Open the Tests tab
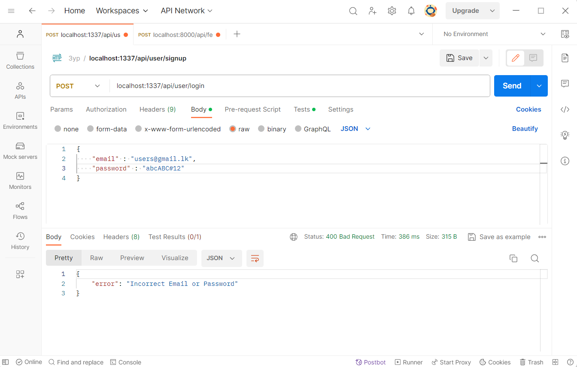Screen dimensions: 577x367 [x=304, y=109]
